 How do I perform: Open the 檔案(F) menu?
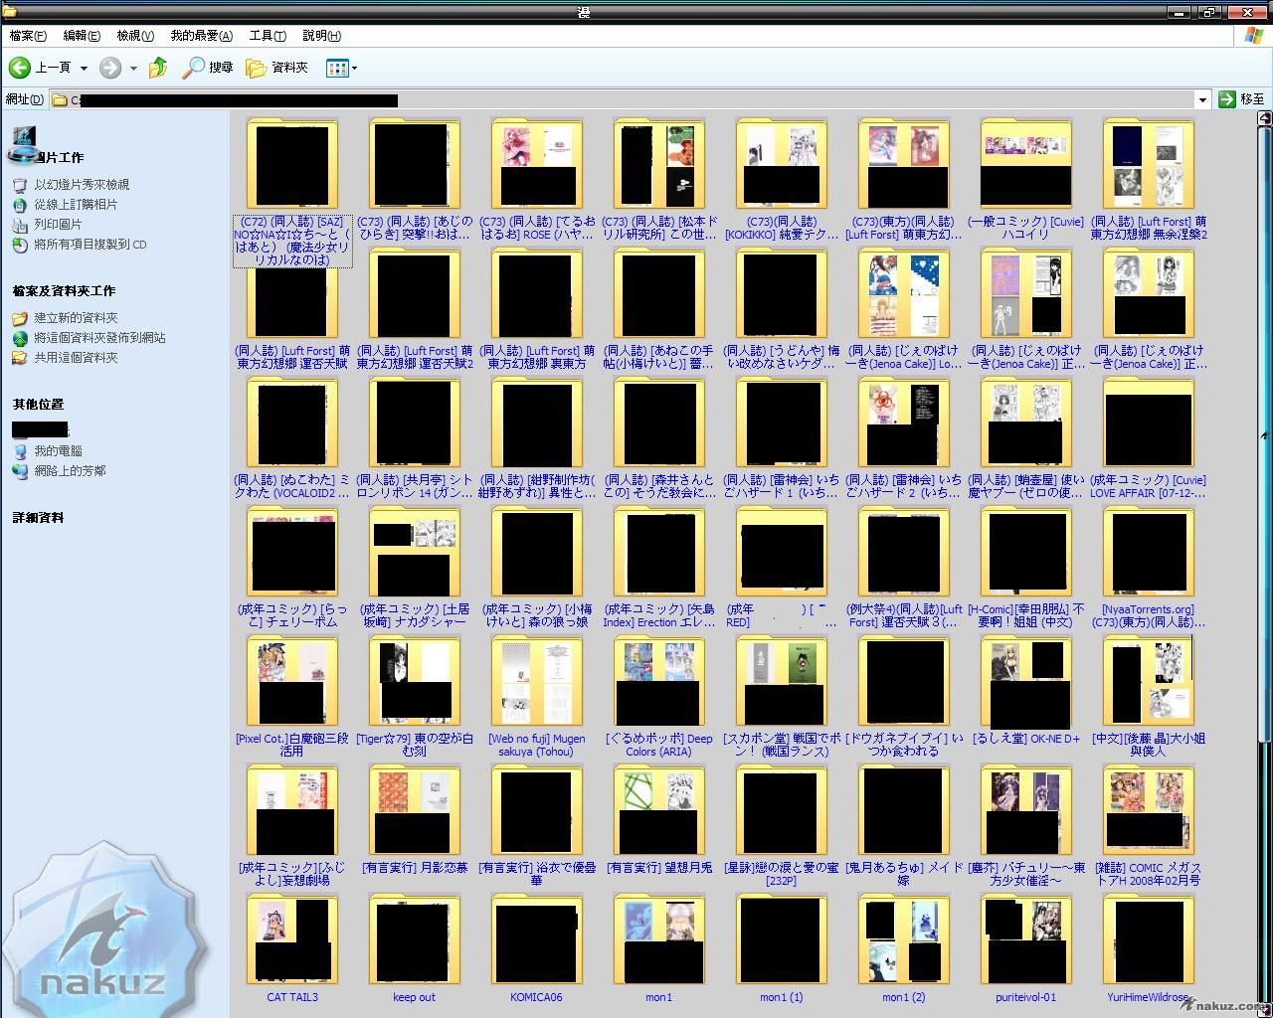coord(28,36)
